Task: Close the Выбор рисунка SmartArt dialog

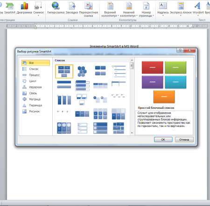Action: click(189, 50)
